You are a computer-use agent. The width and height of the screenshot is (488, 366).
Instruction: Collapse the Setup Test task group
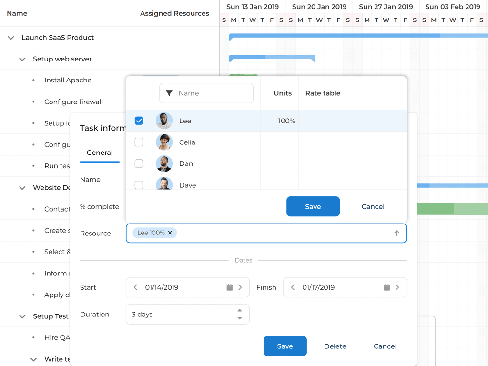coord(22,316)
